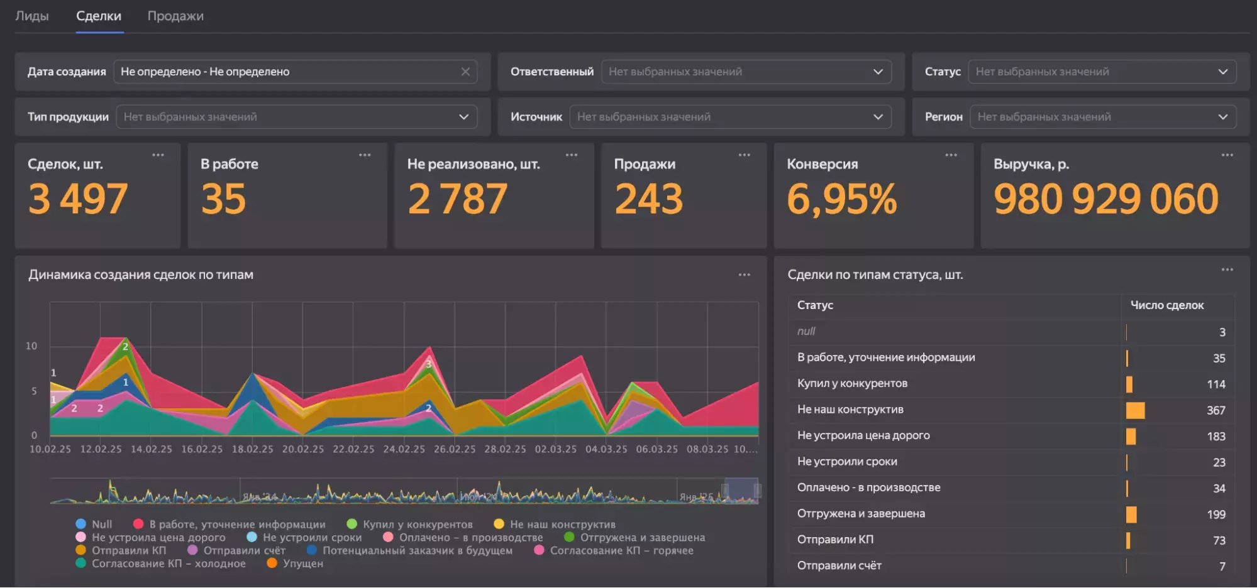
Task: Open three-dot menu on Не реализовано card
Action: (x=571, y=155)
